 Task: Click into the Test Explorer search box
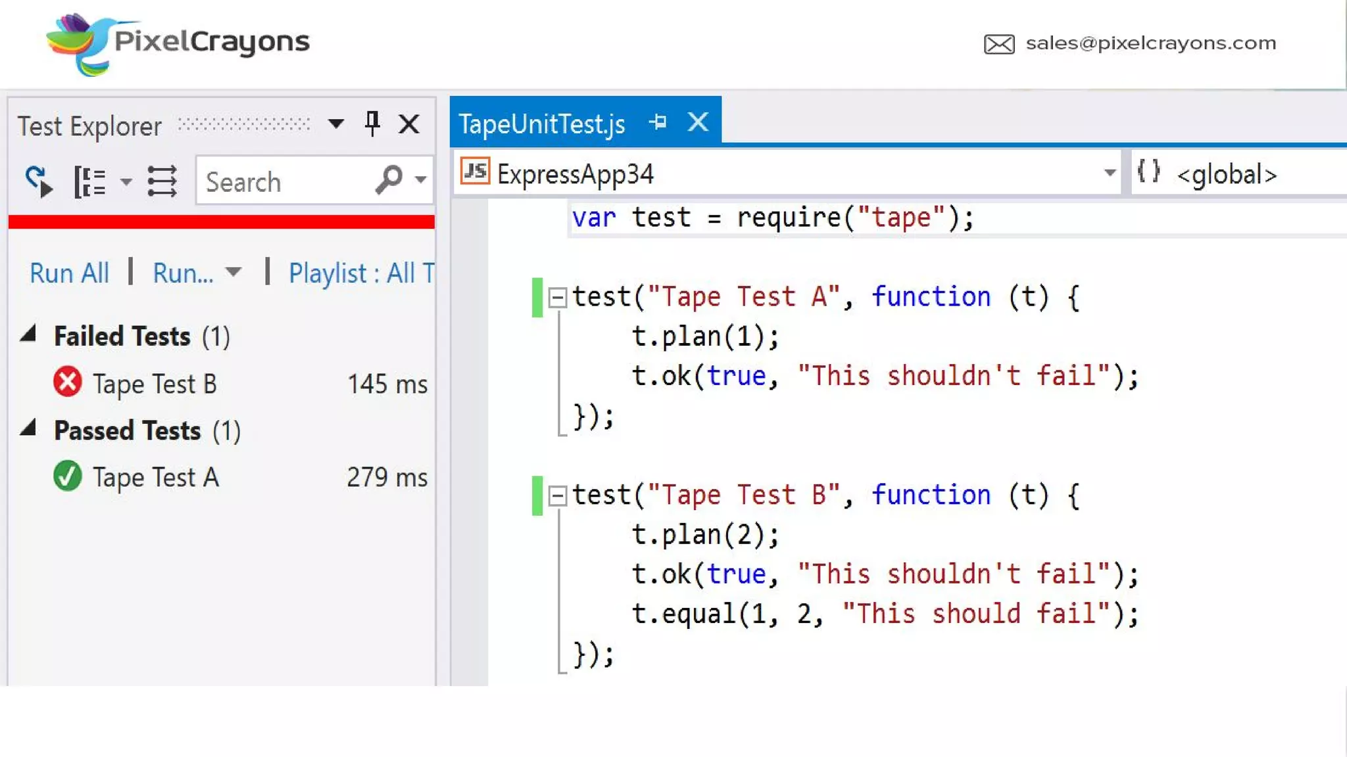283,181
